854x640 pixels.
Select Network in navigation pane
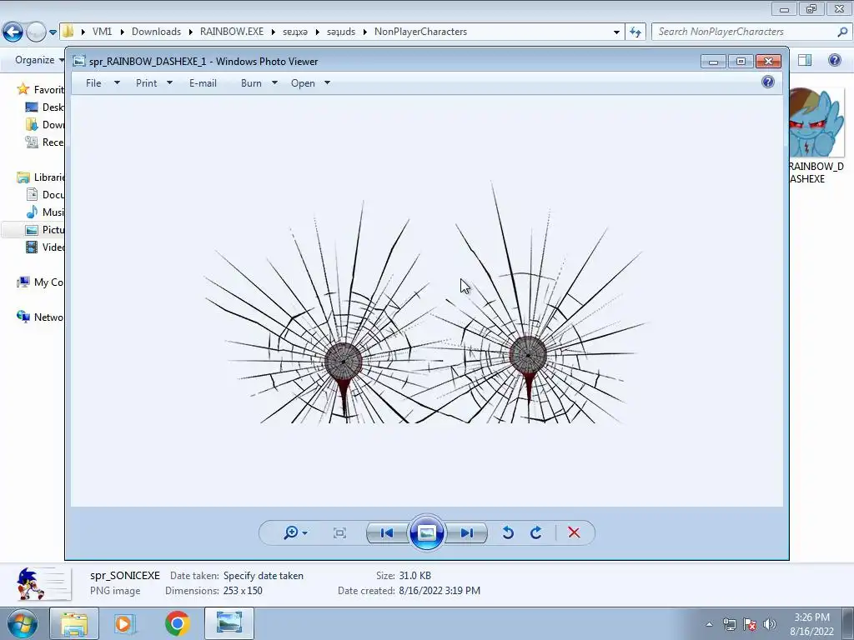40,317
